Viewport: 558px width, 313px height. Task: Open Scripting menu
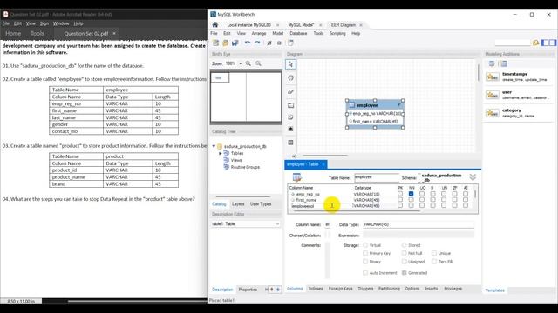337,33
